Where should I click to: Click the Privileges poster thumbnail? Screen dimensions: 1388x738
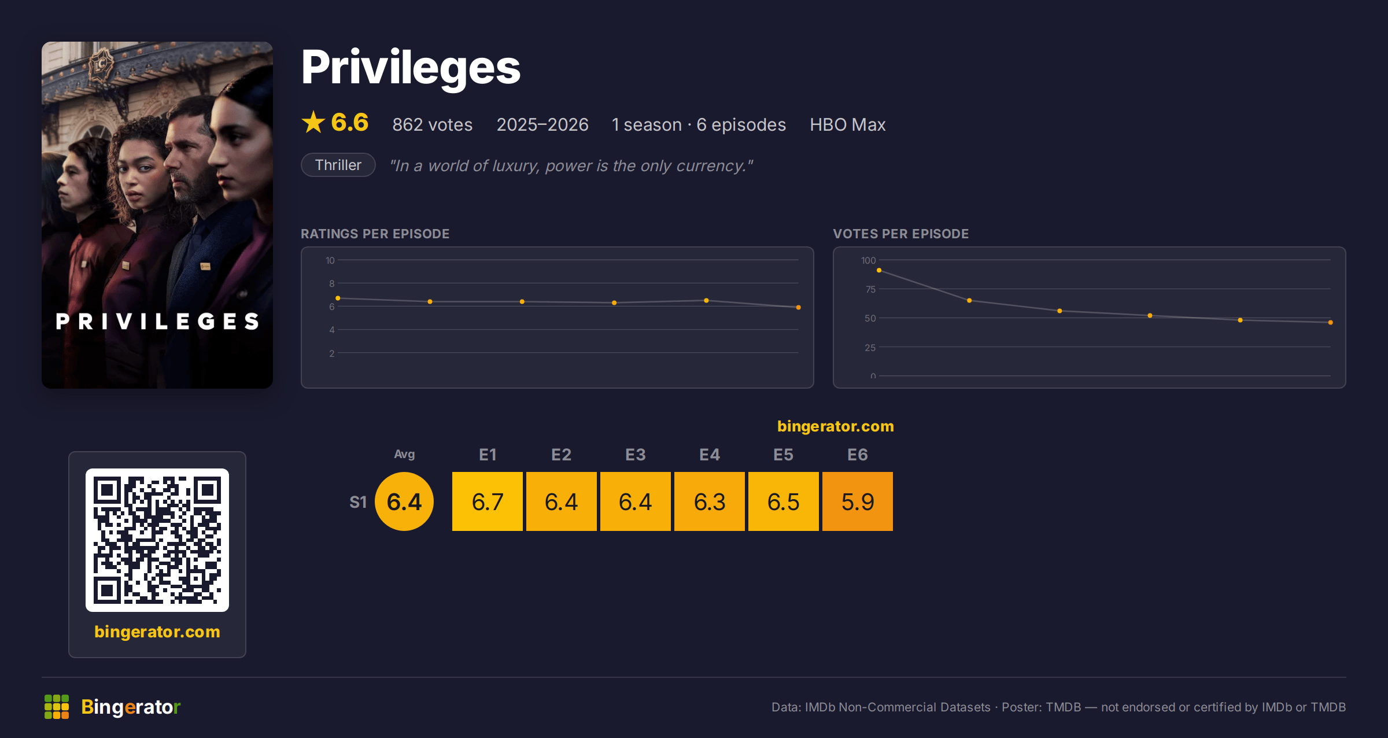157,215
